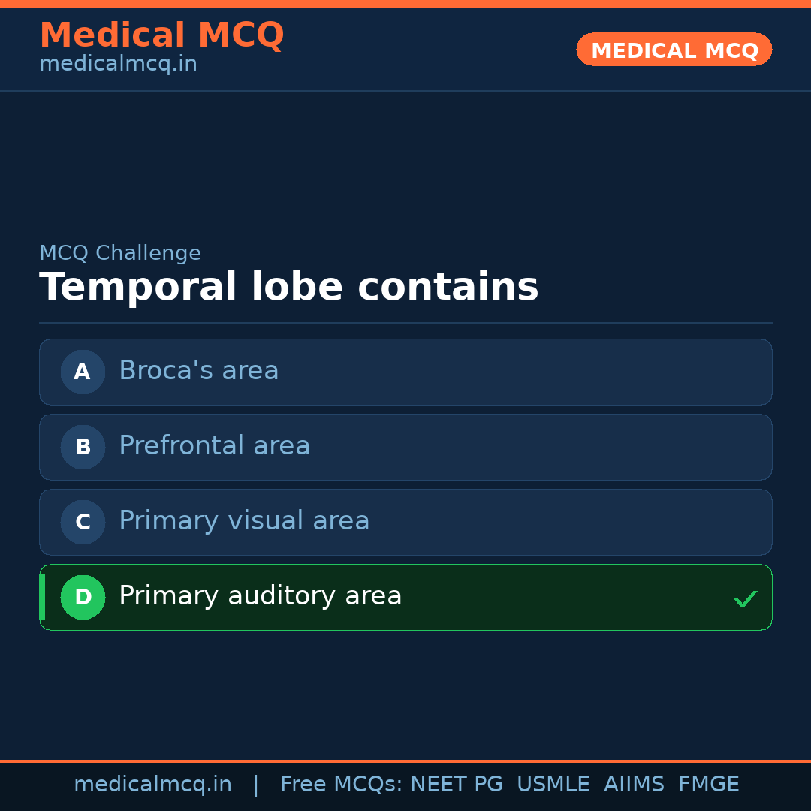Viewport: 811px width, 811px height.
Task: Click the MCQ Challenge label
Action: click(120, 253)
